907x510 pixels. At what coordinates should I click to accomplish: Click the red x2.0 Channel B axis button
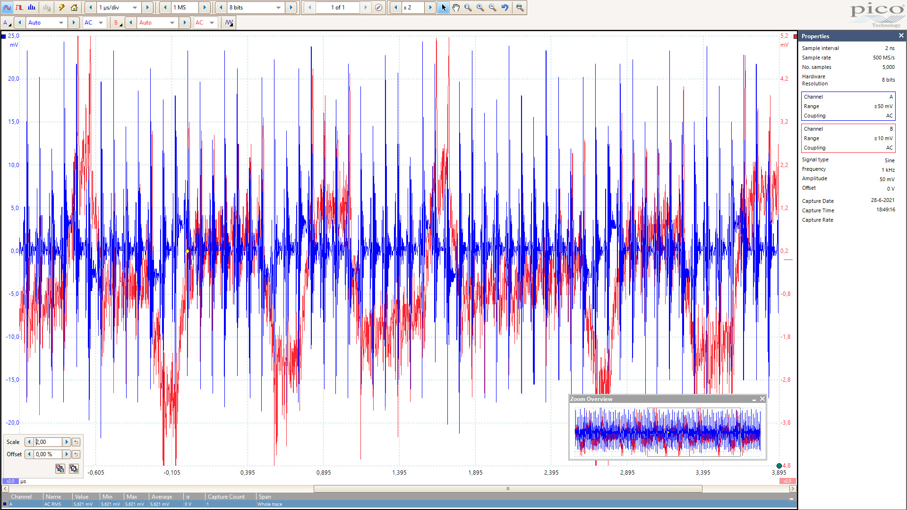click(x=787, y=481)
